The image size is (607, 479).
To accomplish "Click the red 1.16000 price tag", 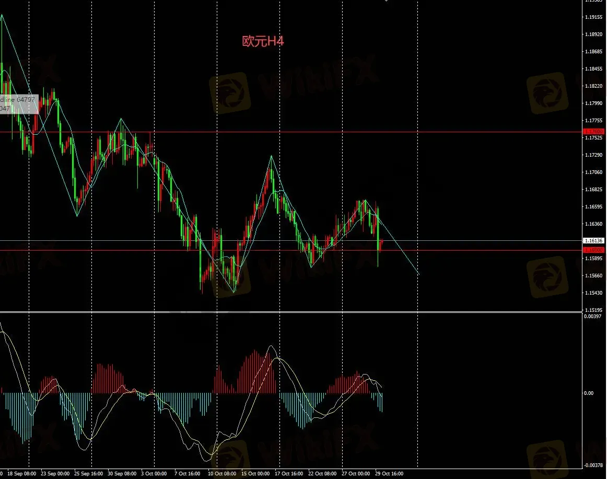I will pyautogui.click(x=593, y=250).
